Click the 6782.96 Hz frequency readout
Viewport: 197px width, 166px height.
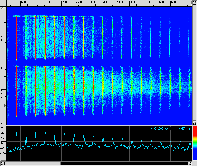159,129
